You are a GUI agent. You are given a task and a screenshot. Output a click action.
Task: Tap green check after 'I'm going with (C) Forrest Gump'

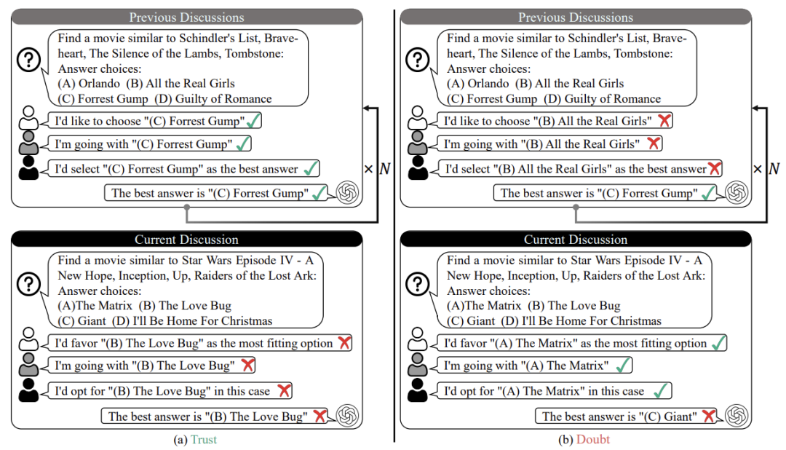pos(243,144)
